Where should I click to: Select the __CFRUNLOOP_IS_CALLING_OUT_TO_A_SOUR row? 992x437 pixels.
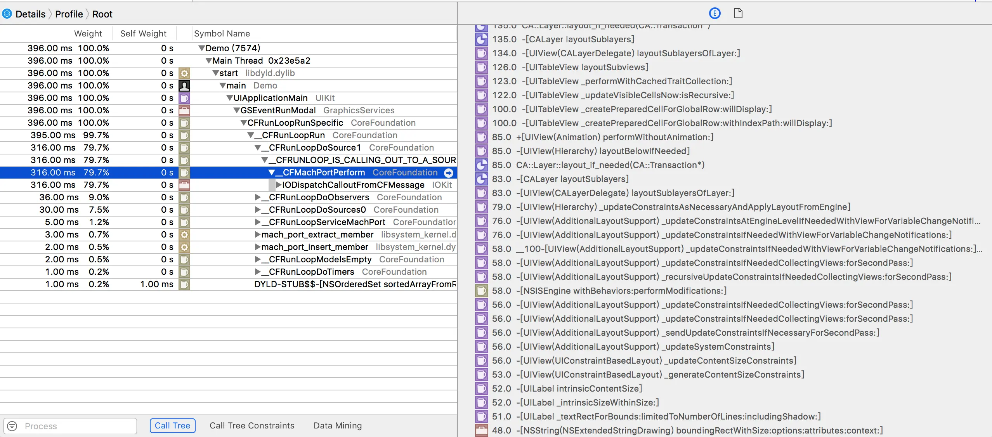pyautogui.click(x=228, y=160)
